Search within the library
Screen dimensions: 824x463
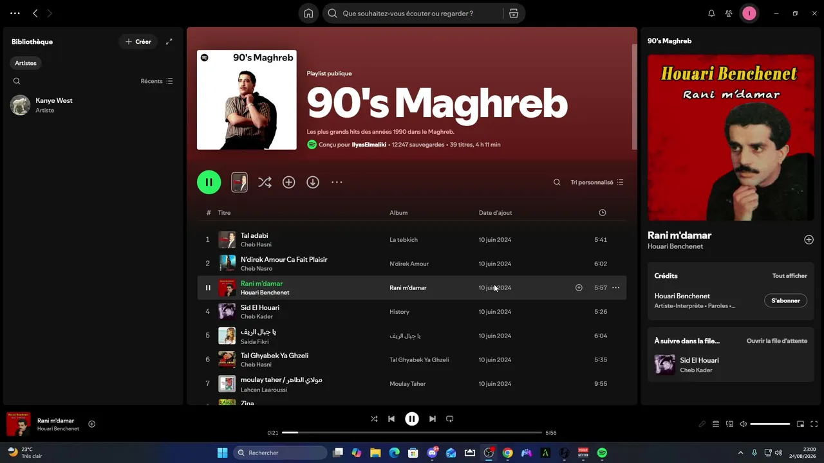click(x=17, y=81)
